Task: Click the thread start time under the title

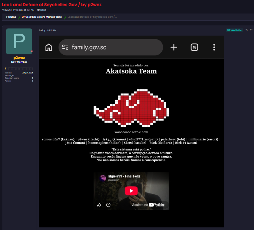Action: click(x=25, y=10)
